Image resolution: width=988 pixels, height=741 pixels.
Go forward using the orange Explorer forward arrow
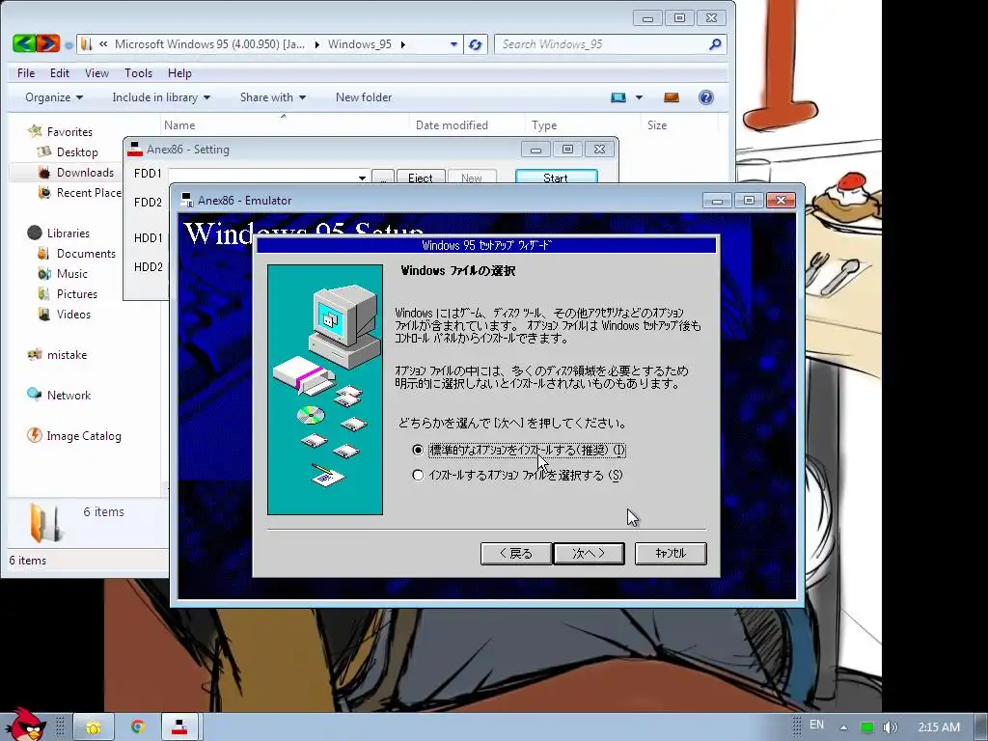(48, 43)
